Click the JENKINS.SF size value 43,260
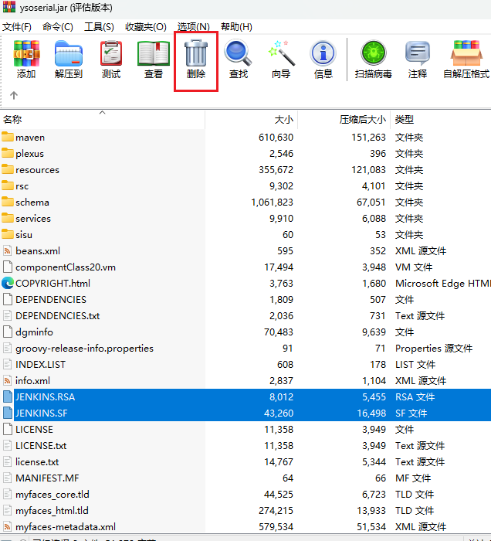491x541 pixels. pos(279,413)
